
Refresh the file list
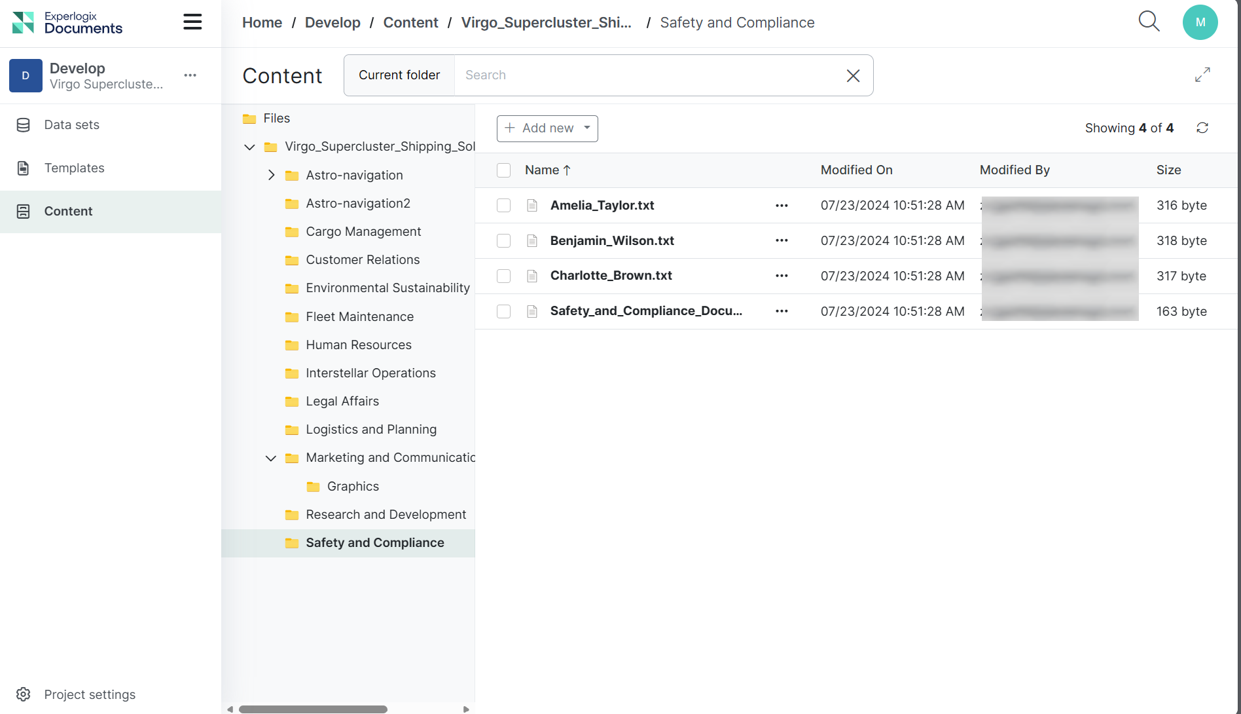point(1202,128)
